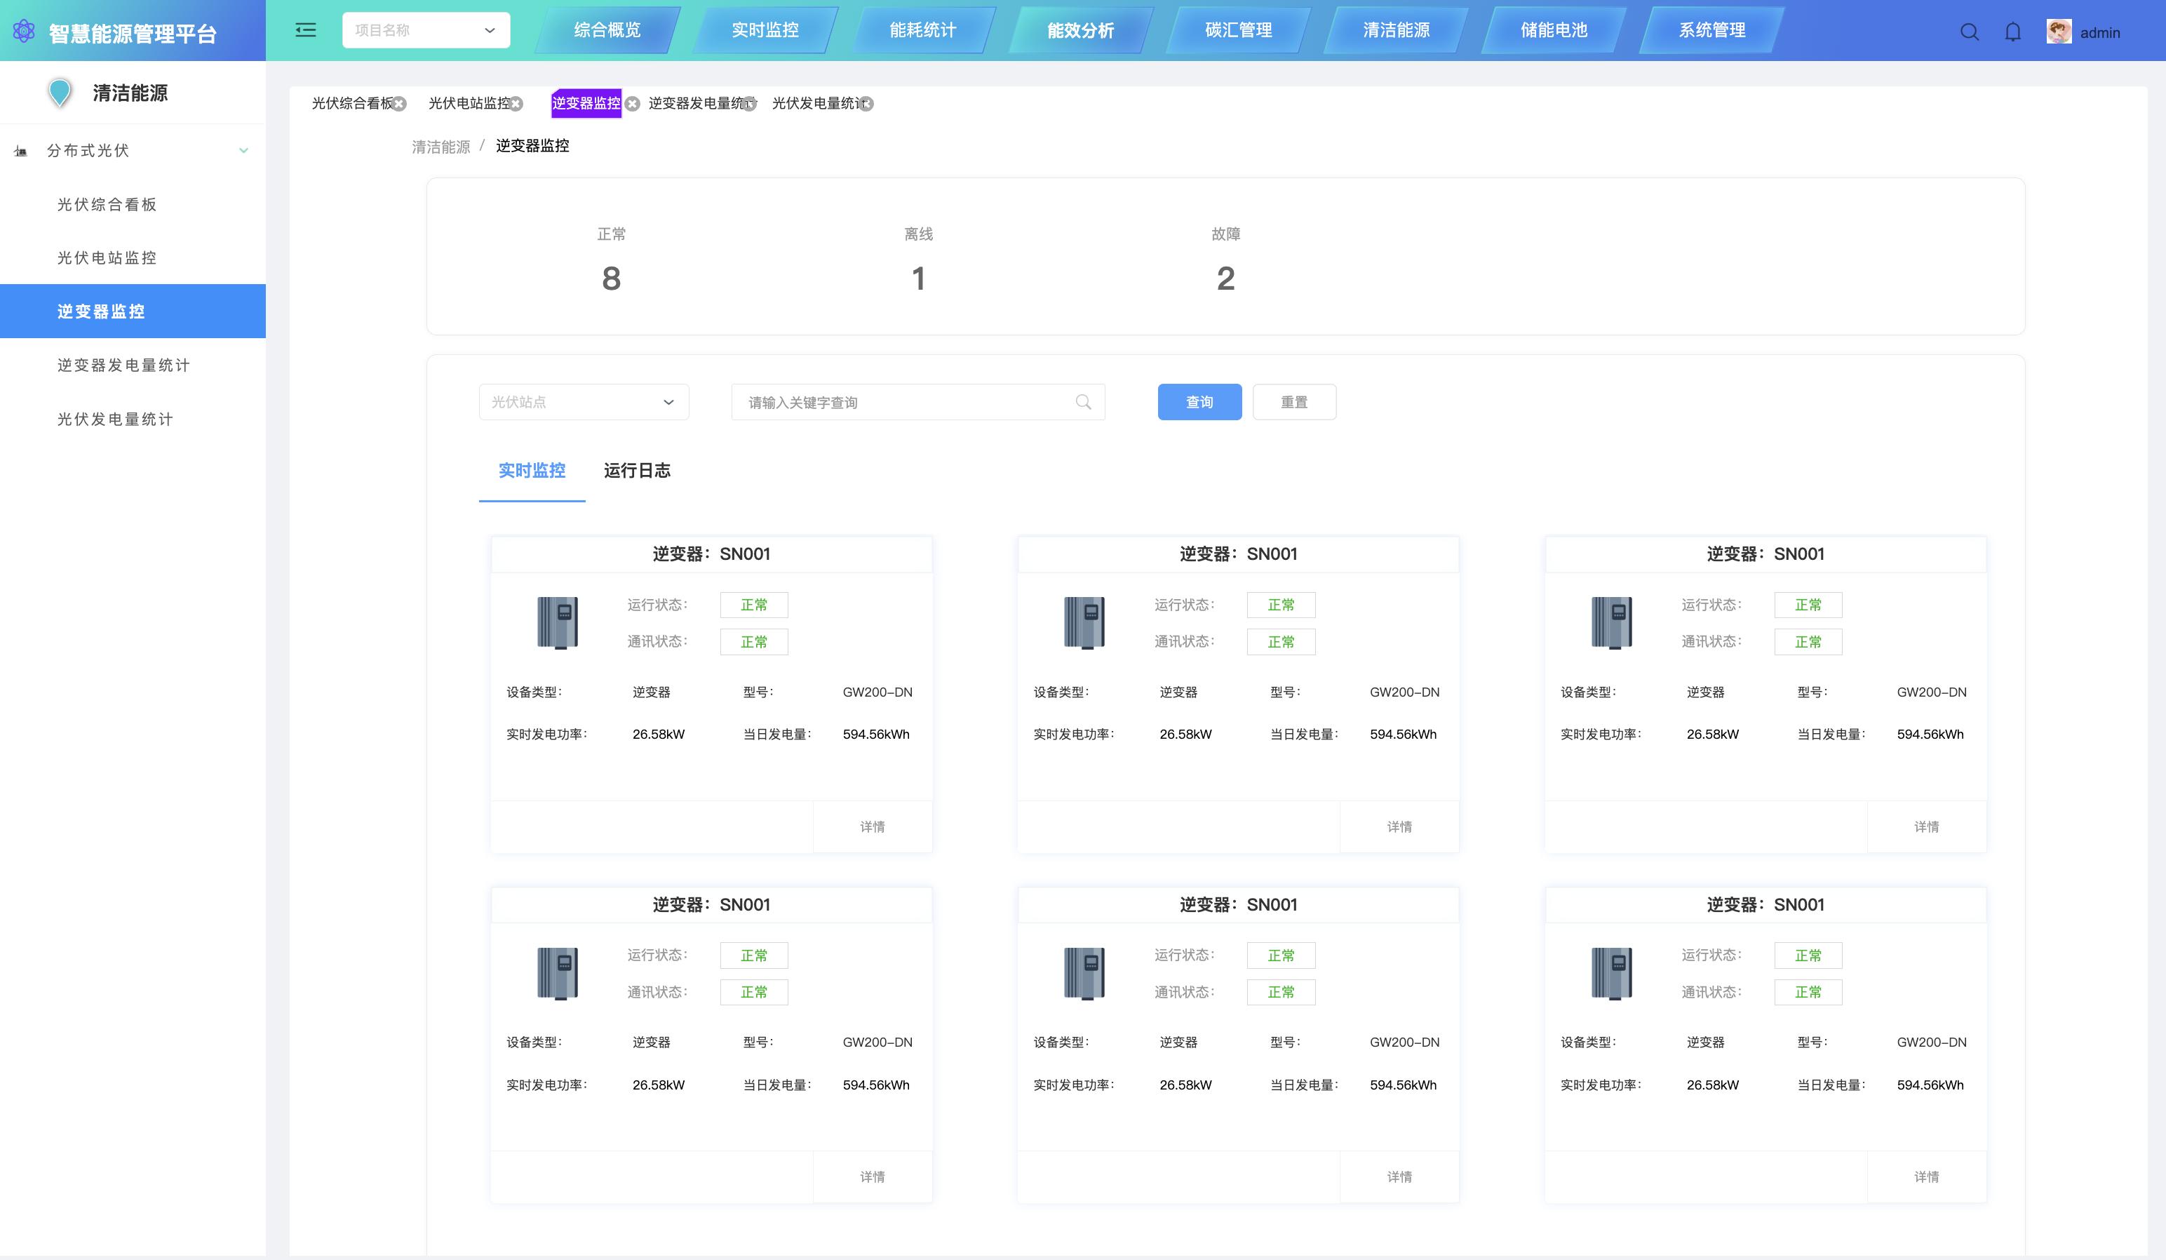Open the 储能电池 top menu
2166x1260 pixels.
pos(1553,30)
